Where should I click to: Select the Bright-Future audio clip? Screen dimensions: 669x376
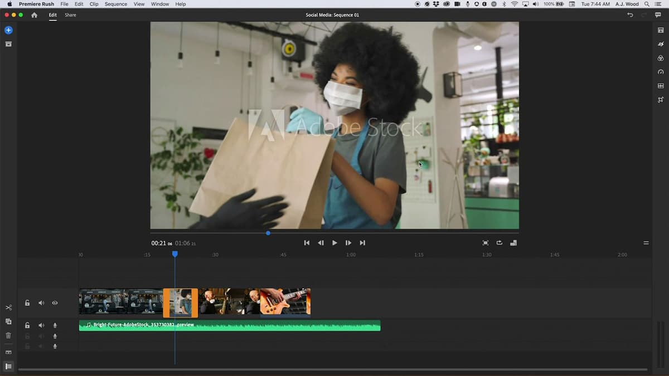tap(230, 326)
